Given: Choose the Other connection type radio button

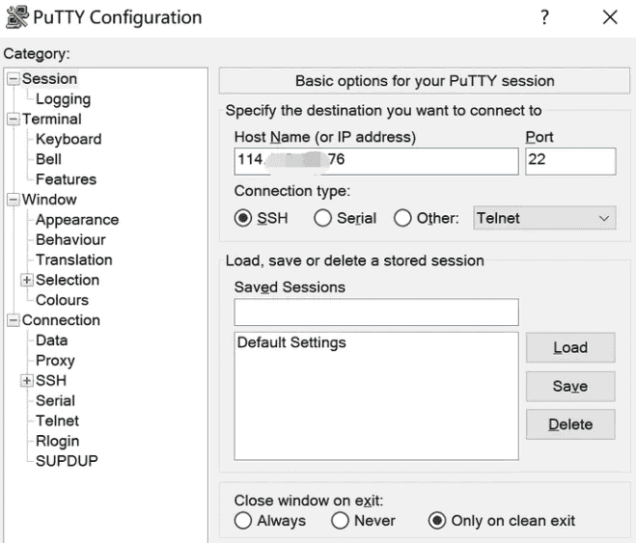Looking at the screenshot, I should [x=402, y=218].
